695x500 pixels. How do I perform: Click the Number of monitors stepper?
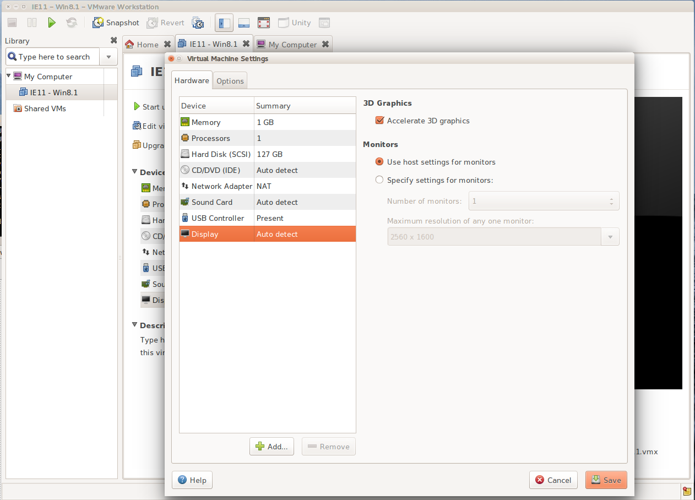click(611, 201)
